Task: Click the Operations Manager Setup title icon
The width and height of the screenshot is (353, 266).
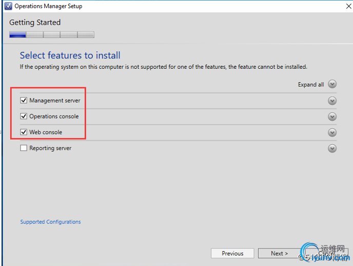Action: (x=8, y=6)
